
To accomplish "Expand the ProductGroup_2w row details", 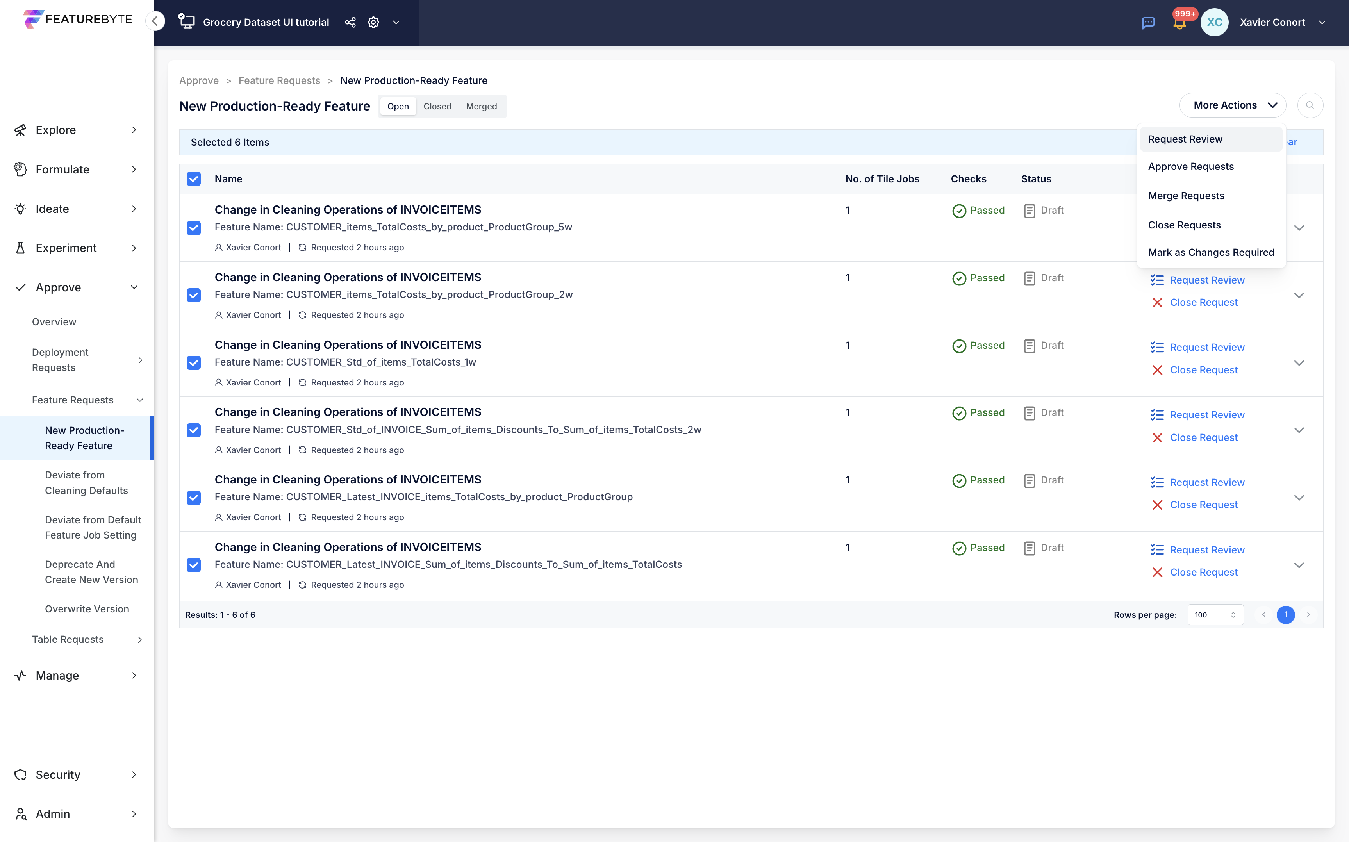I will (1299, 295).
